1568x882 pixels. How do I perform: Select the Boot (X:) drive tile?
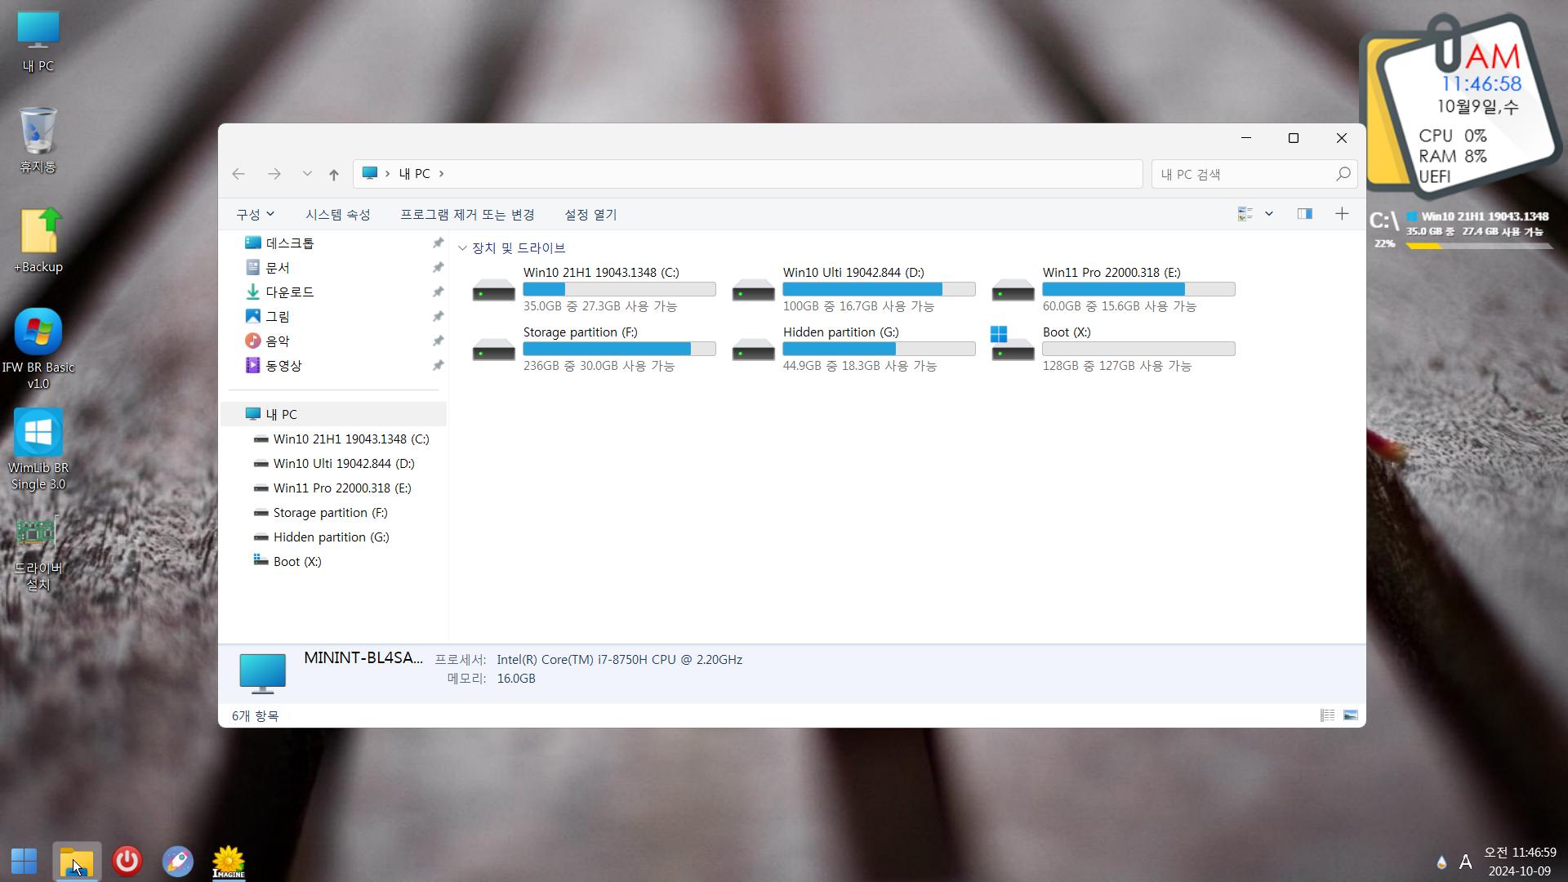click(x=1114, y=349)
